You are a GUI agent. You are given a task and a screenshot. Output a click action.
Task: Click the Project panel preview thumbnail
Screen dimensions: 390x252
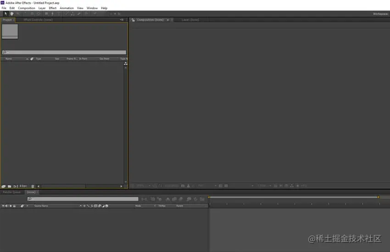[x=10, y=31]
